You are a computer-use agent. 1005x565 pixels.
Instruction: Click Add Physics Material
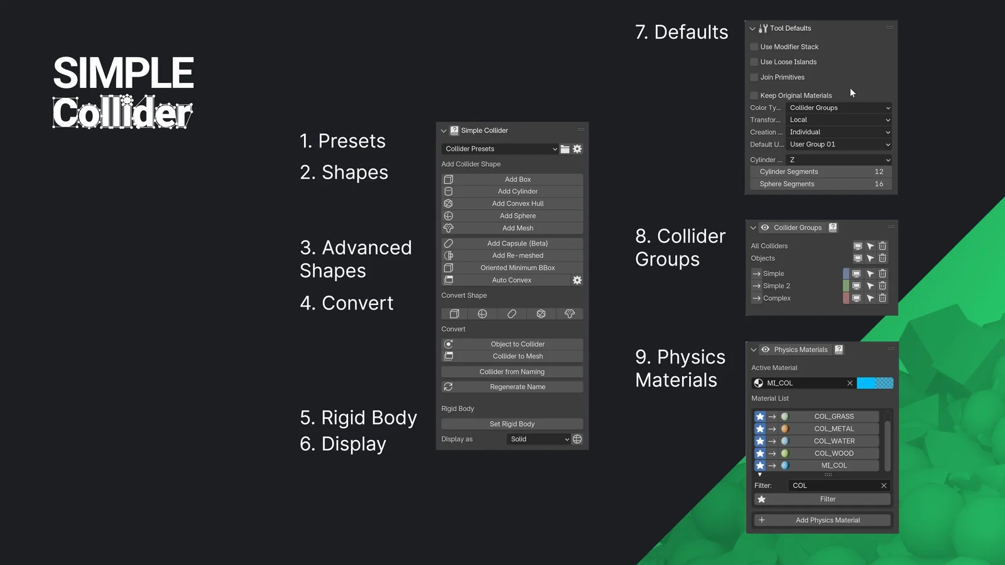pyautogui.click(x=822, y=519)
